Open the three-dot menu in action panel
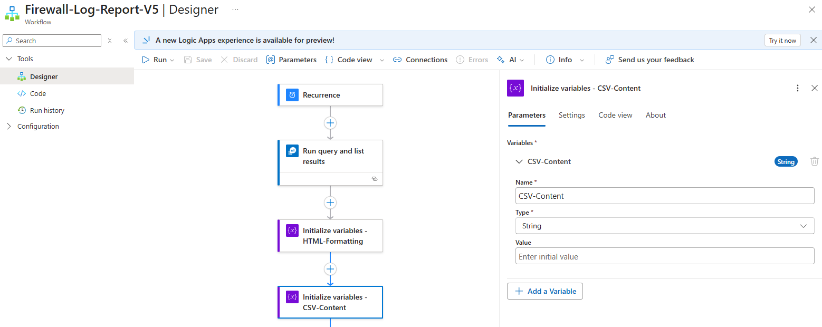The height and width of the screenshot is (327, 822). click(798, 88)
